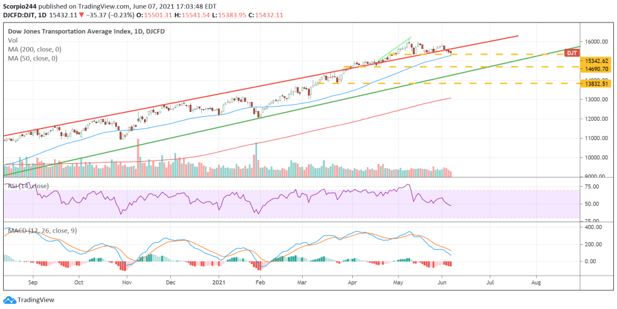Click the red DJT price label
Image resolution: width=617 pixels, height=309 pixels.
[571, 53]
